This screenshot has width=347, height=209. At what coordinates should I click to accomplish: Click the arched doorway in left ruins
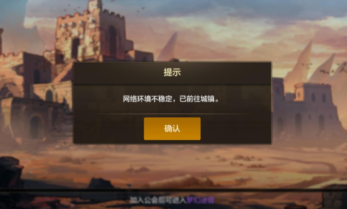point(35,127)
